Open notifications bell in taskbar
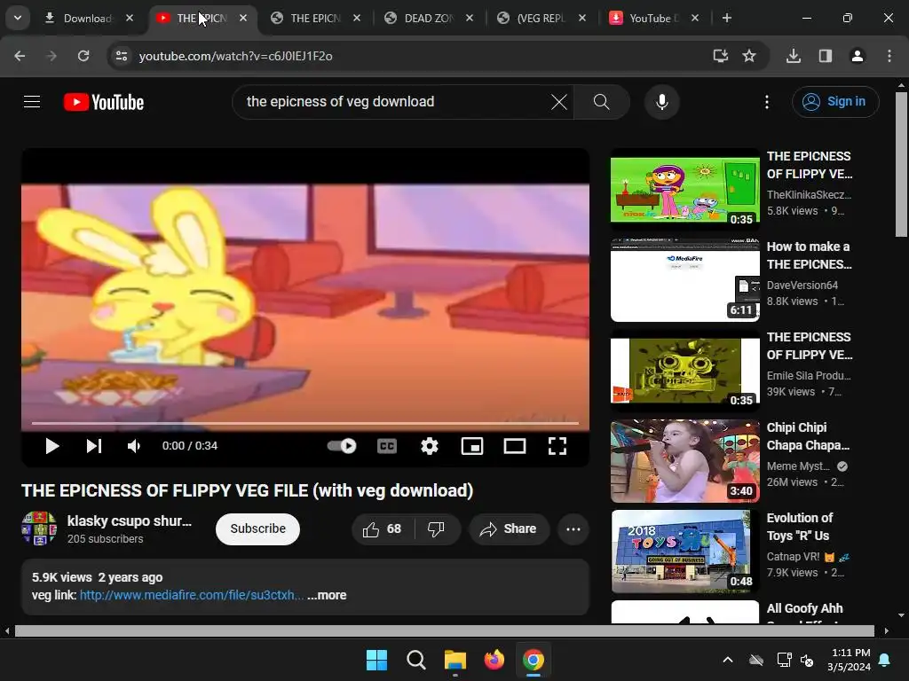This screenshot has width=909, height=681. (885, 660)
